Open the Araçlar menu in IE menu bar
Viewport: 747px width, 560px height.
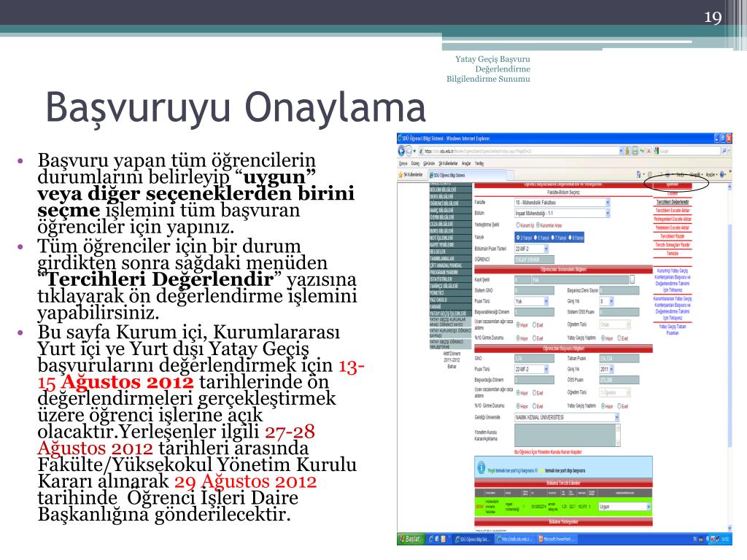[466, 163]
